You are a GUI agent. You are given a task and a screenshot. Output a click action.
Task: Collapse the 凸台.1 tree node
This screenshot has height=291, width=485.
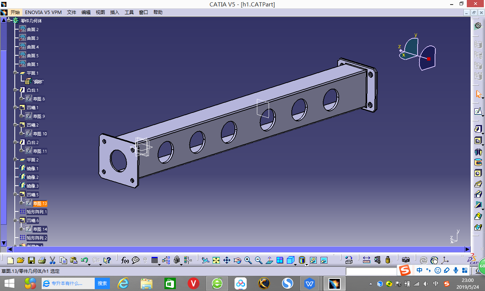coord(16,90)
